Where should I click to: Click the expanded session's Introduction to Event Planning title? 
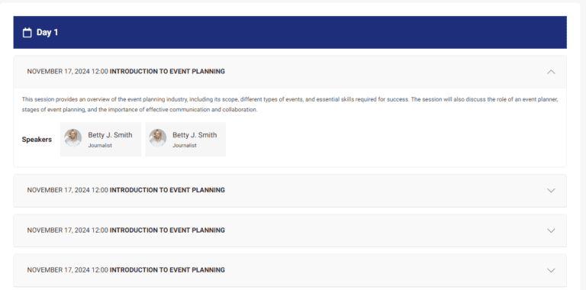point(167,72)
